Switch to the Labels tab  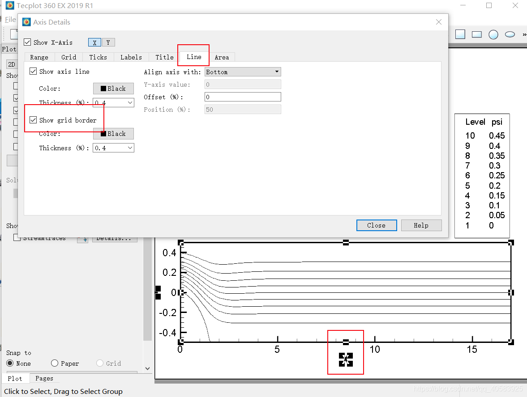point(131,57)
